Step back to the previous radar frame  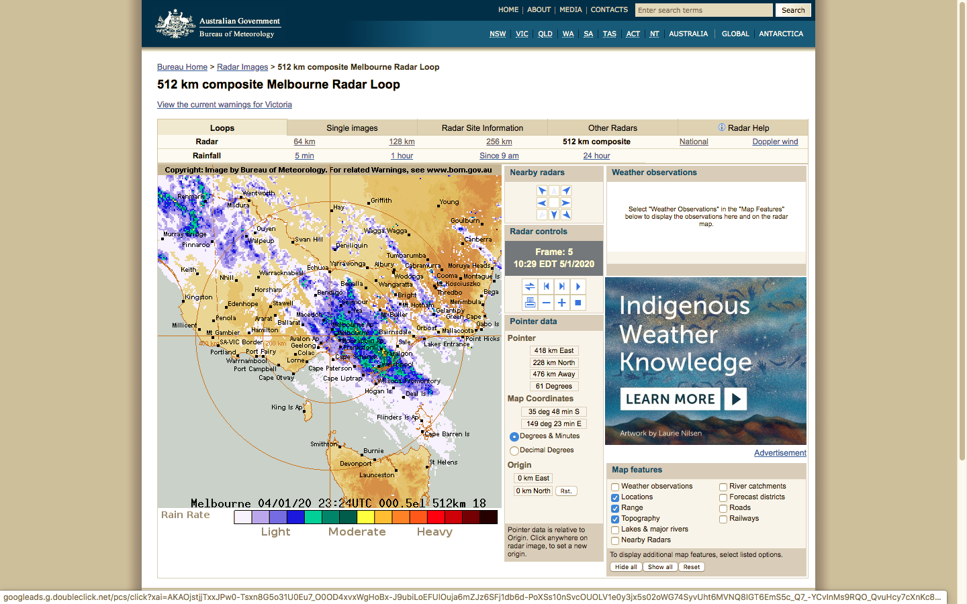pos(546,287)
